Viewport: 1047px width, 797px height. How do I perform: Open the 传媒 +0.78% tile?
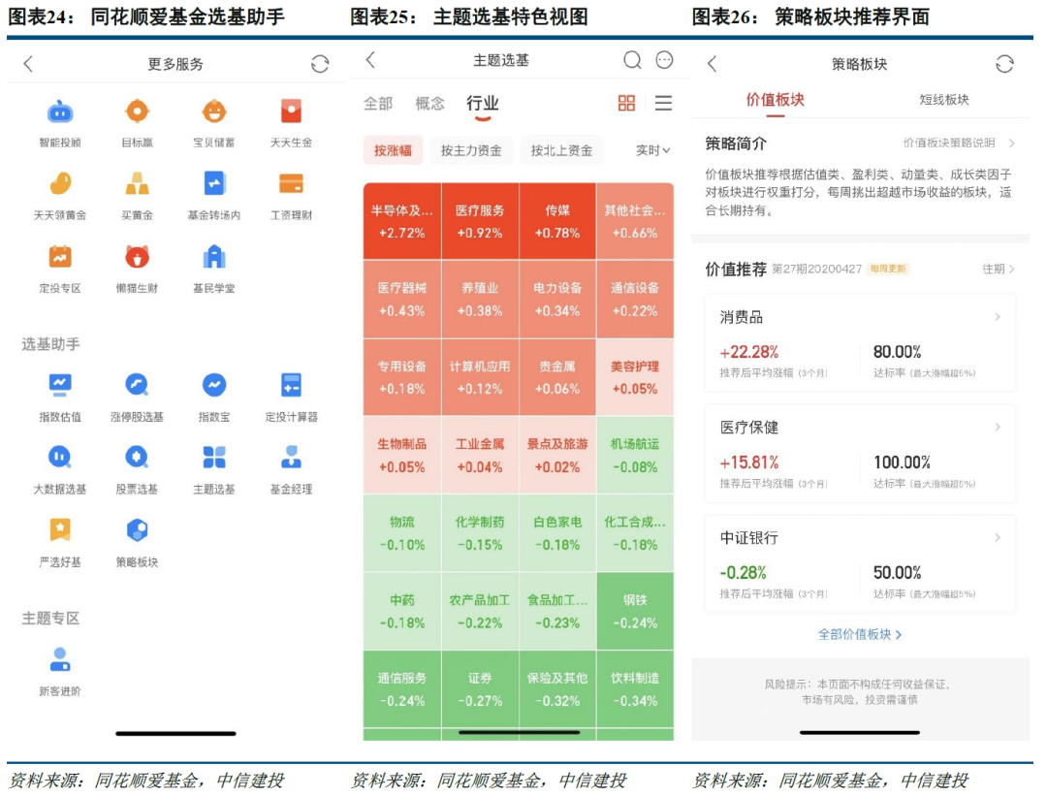tap(557, 221)
